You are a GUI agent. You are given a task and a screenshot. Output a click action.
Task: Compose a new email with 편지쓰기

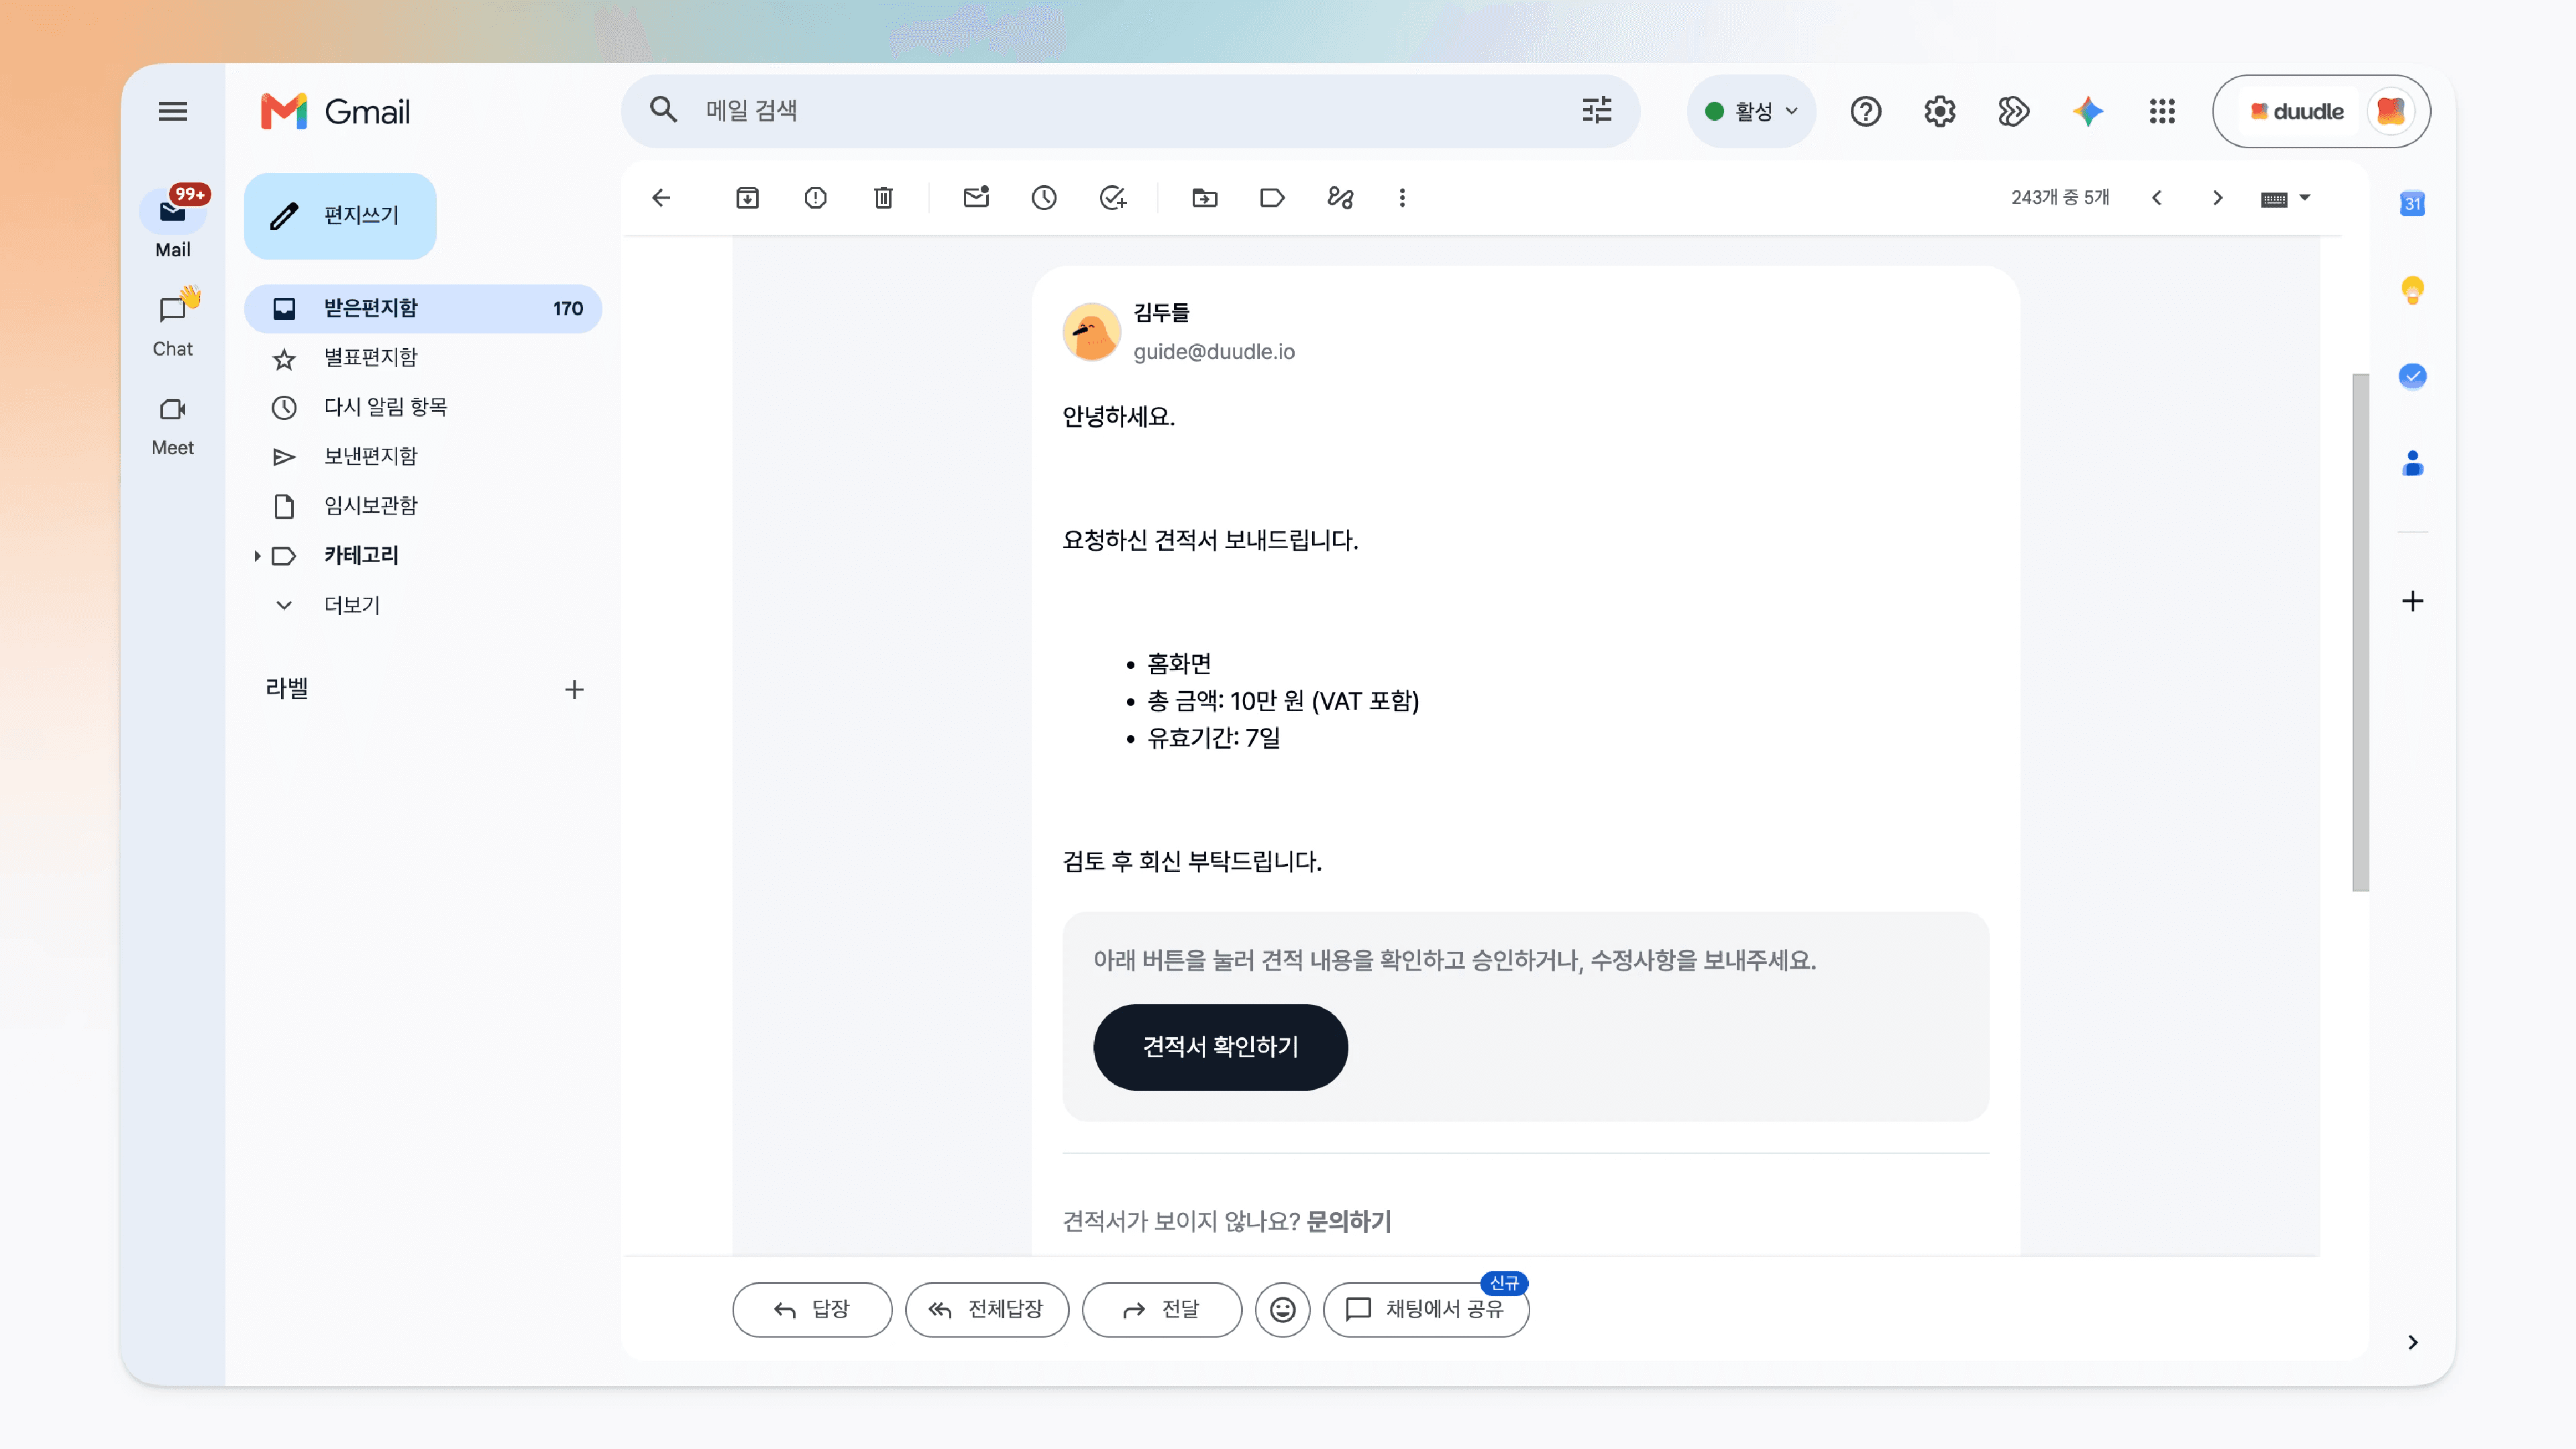[340, 216]
